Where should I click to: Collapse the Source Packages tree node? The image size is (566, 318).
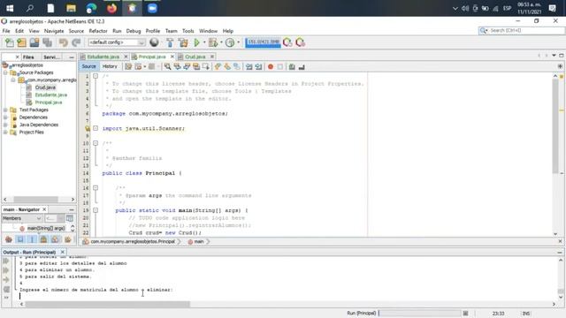tap(5, 72)
